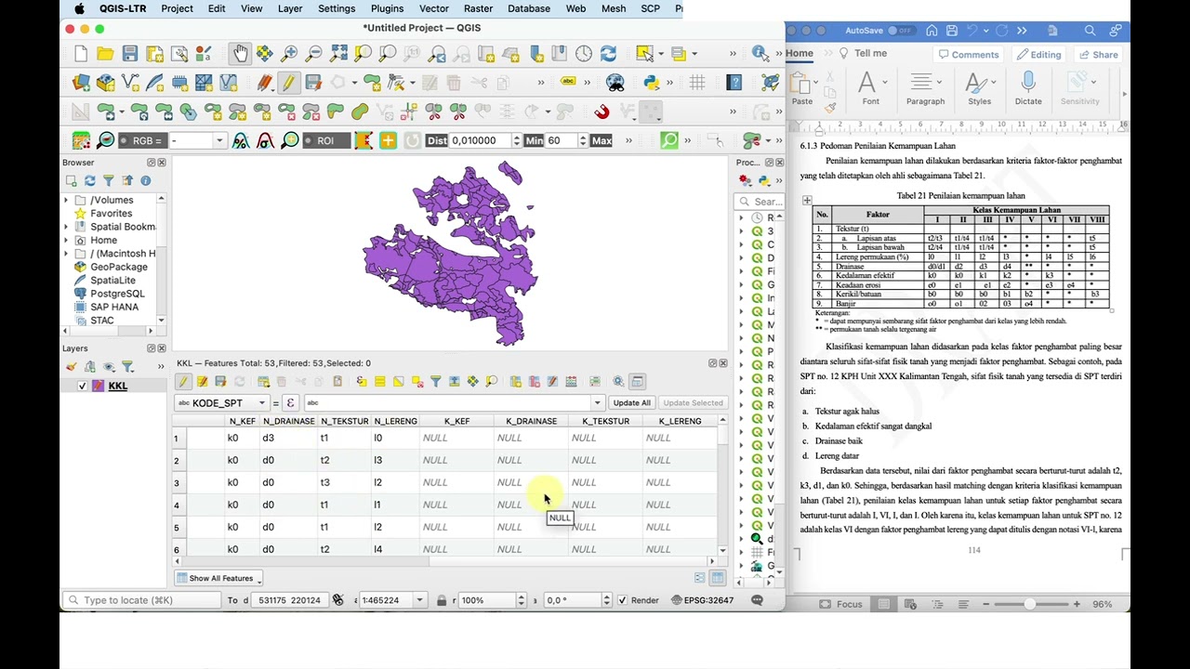This screenshot has height=669, width=1190.
Task: Open the Raster menu
Action: pos(478,8)
